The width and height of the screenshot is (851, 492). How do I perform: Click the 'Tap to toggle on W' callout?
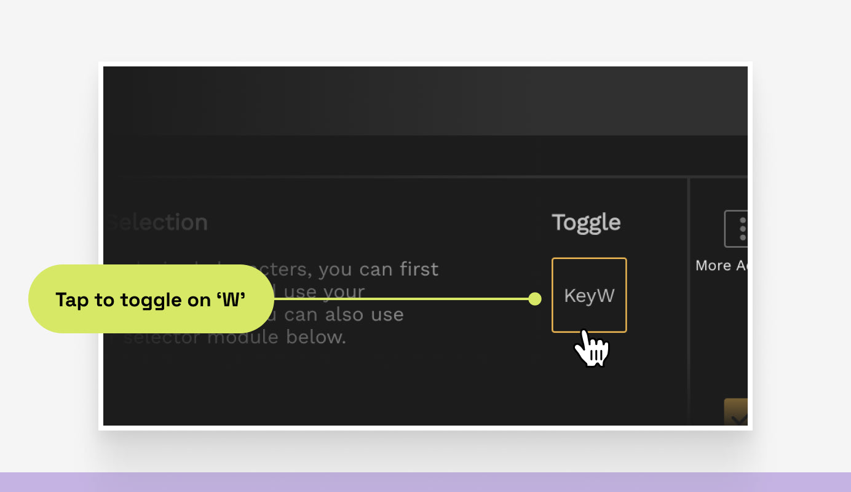click(x=151, y=300)
